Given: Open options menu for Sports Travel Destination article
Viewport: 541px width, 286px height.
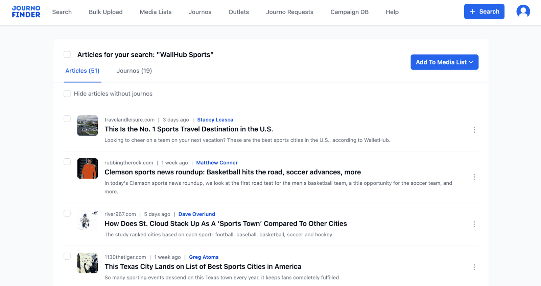Looking at the screenshot, I should click(474, 130).
